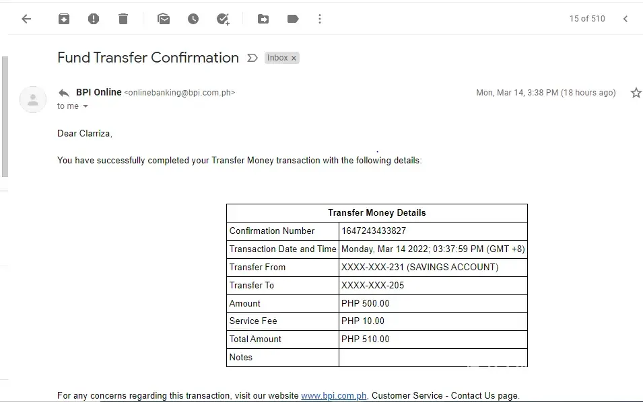This screenshot has height=402, width=643.
Task: Open the three-dot More options menu
Action: click(x=320, y=19)
